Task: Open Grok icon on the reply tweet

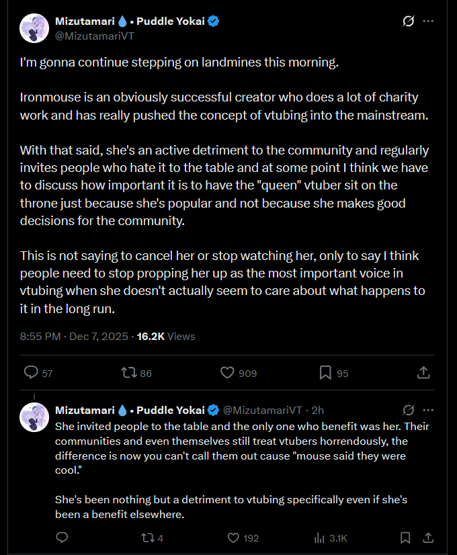Action: [407, 410]
